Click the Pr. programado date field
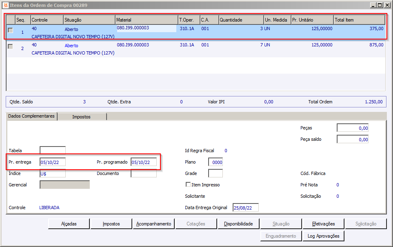Viewport: 393px width, 247px height. click(144, 162)
